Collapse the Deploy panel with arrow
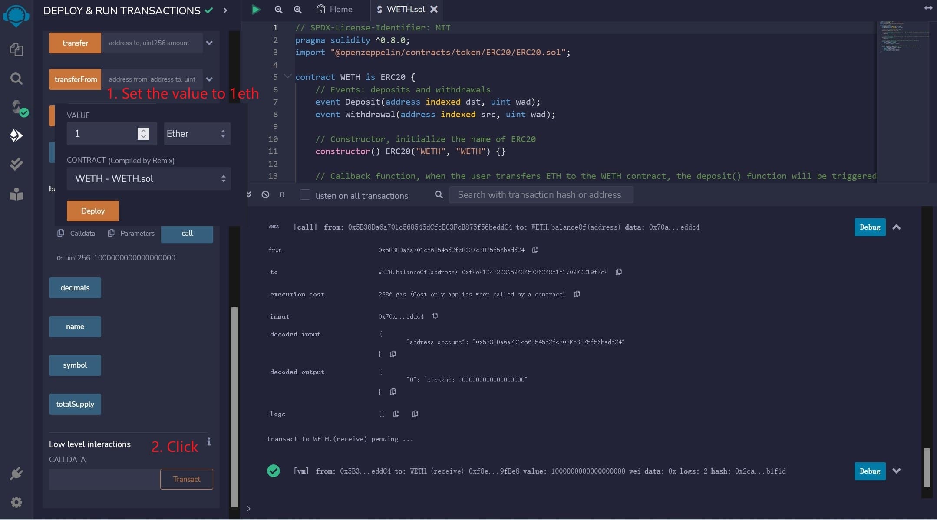Viewport: 937px width, 520px height. point(225,10)
